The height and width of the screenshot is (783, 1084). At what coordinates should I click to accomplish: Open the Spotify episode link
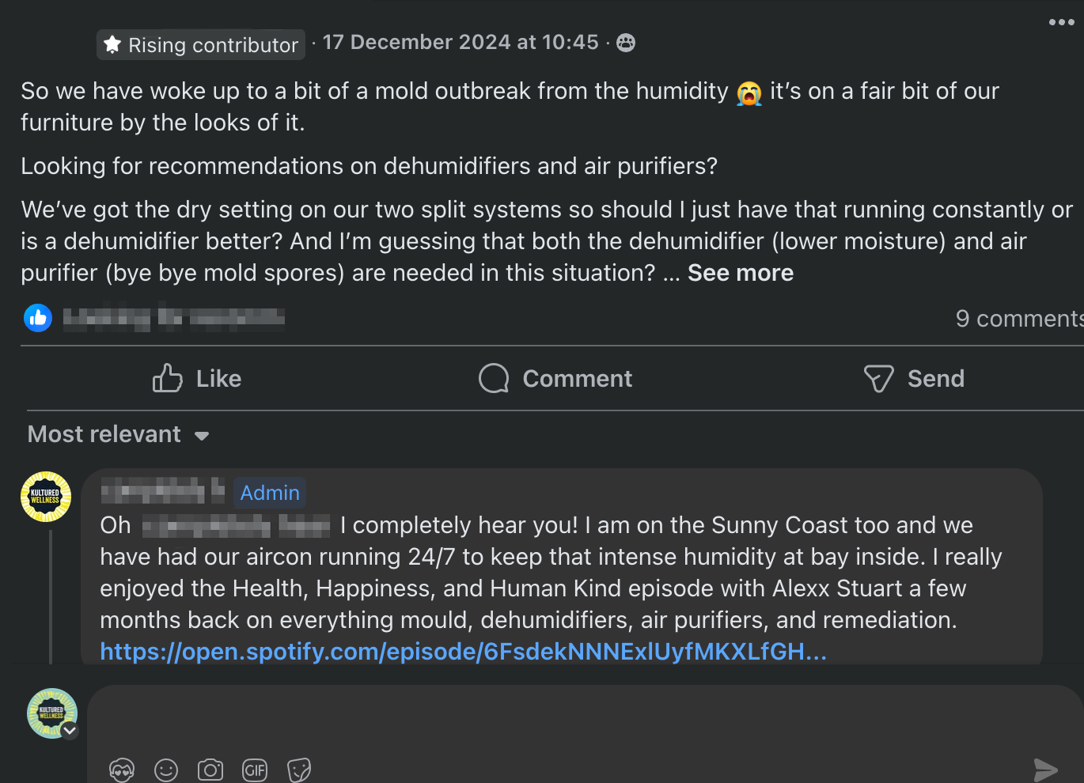(x=463, y=652)
